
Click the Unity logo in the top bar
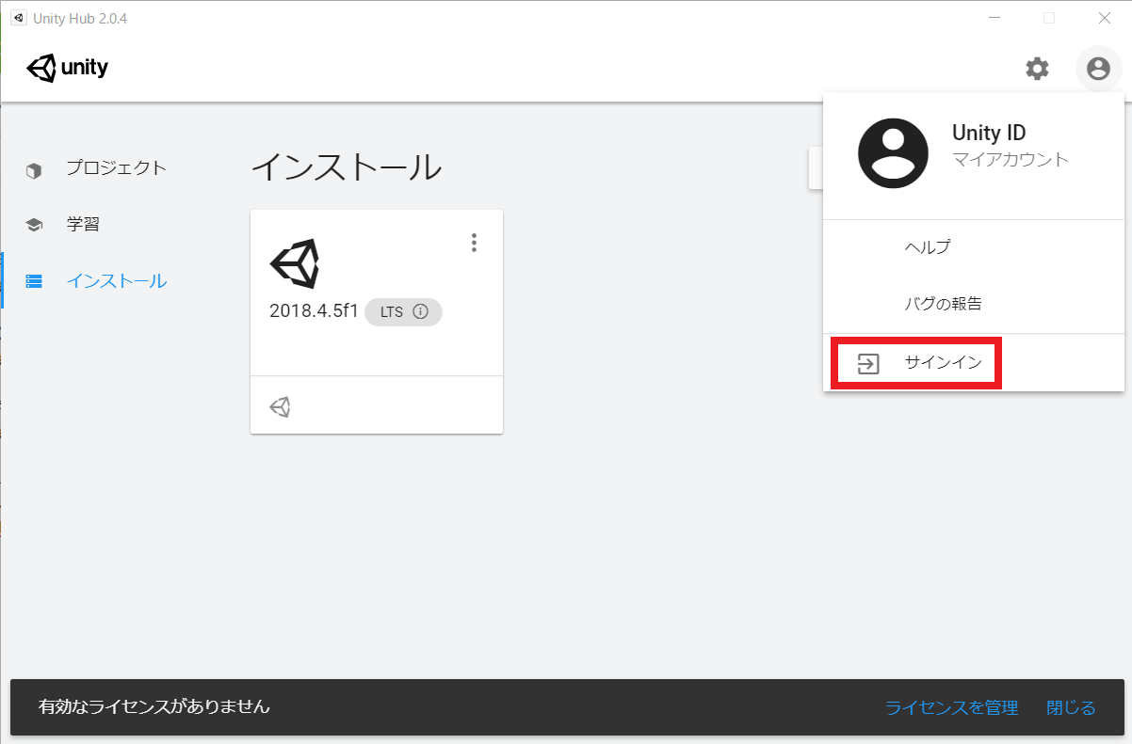click(66, 67)
